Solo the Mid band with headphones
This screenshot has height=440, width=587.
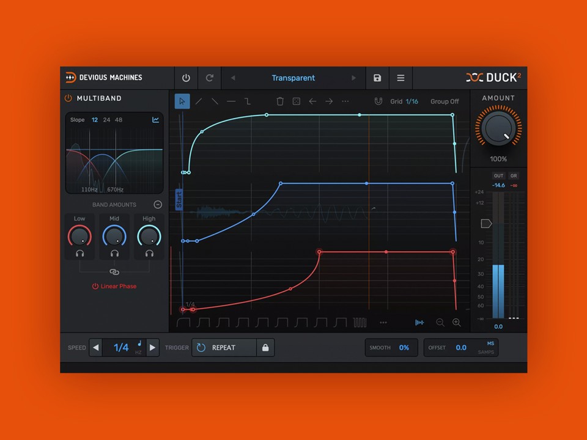[x=114, y=254]
